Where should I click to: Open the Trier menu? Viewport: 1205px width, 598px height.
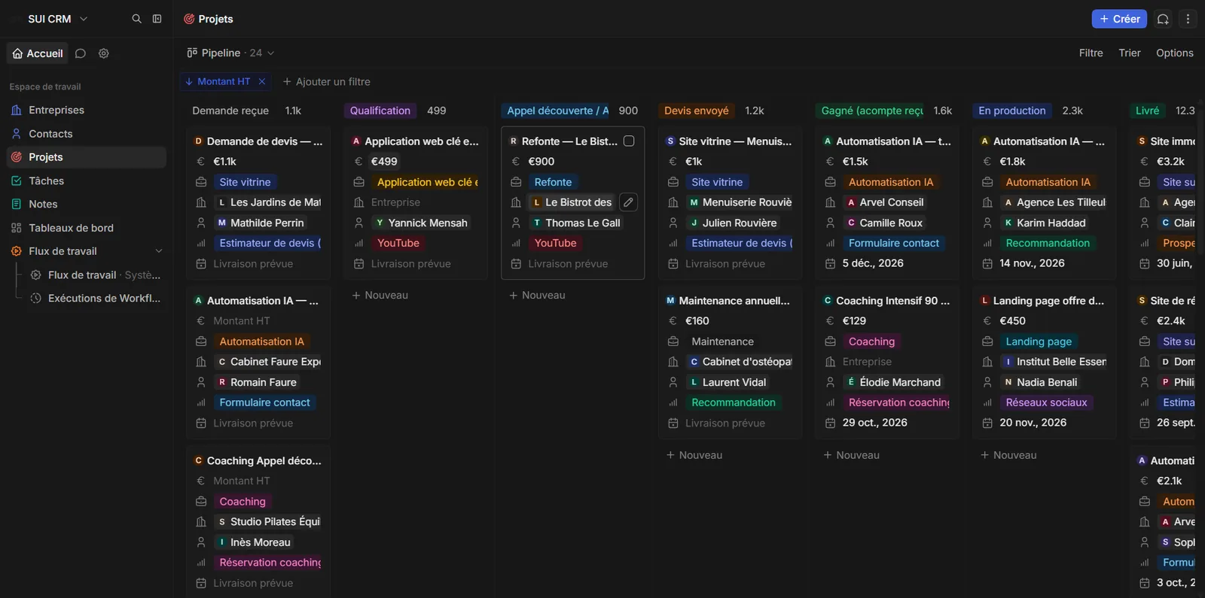[x=1130, y=53]
